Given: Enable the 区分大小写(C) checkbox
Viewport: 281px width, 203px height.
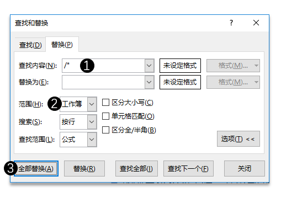Looking at the screenshot, I should point(105,103).
